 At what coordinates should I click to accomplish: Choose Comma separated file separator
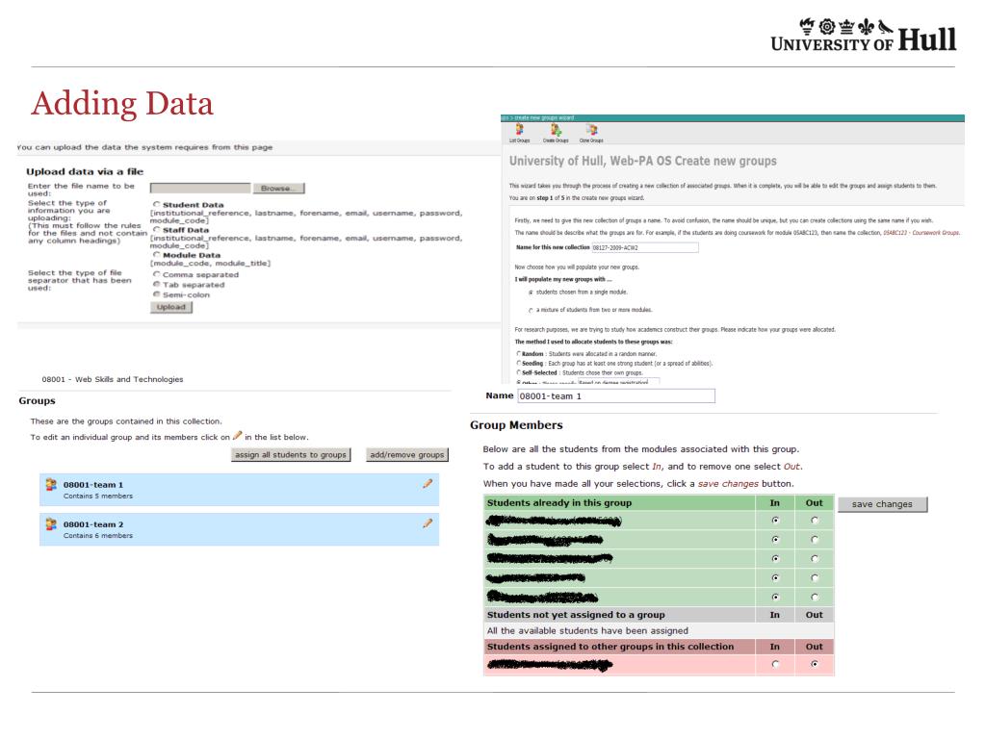pyautogui.click(x=157, y=274)
